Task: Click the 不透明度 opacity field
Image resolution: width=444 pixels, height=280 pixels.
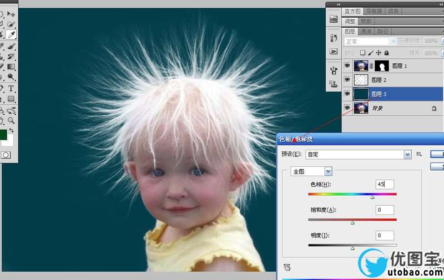Action: [431, 41]
